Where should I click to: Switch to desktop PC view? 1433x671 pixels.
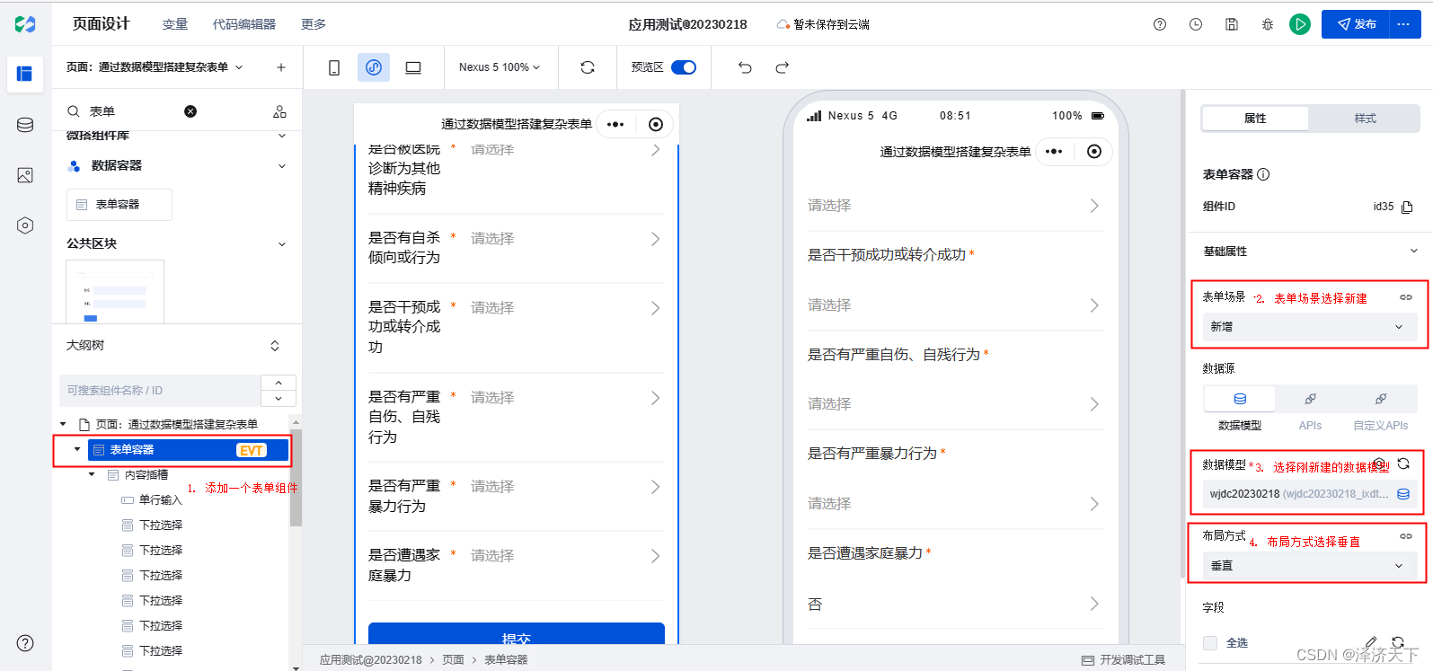click(413, 67)
